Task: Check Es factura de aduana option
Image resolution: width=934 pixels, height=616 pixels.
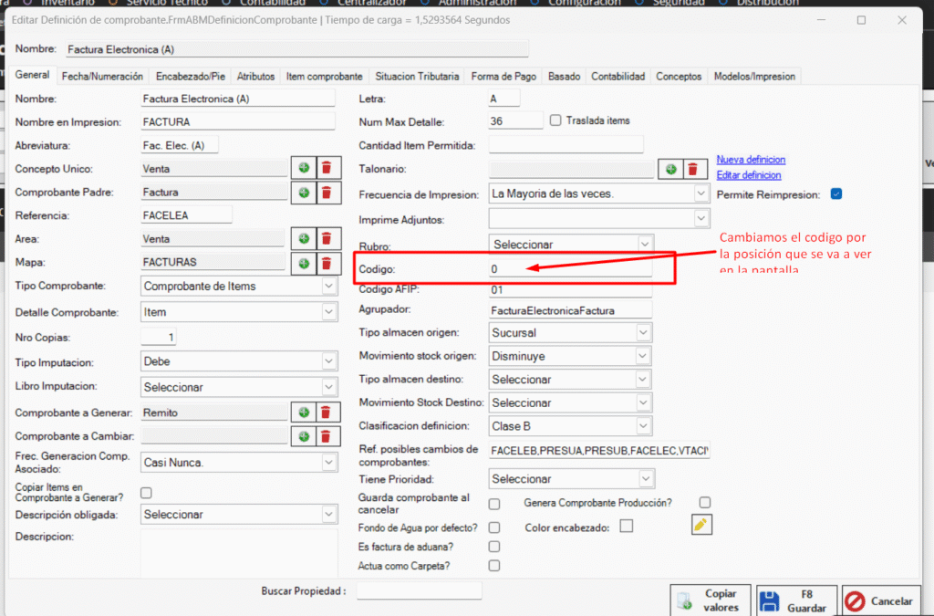Action: coord(494,547)
